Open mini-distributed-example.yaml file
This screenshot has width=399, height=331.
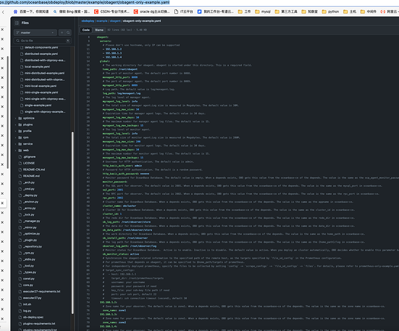(44, 73)
